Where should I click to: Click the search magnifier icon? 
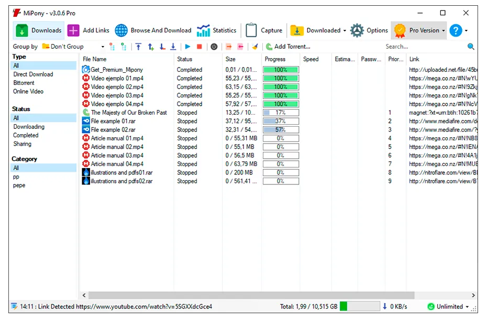tap(471, 47)
